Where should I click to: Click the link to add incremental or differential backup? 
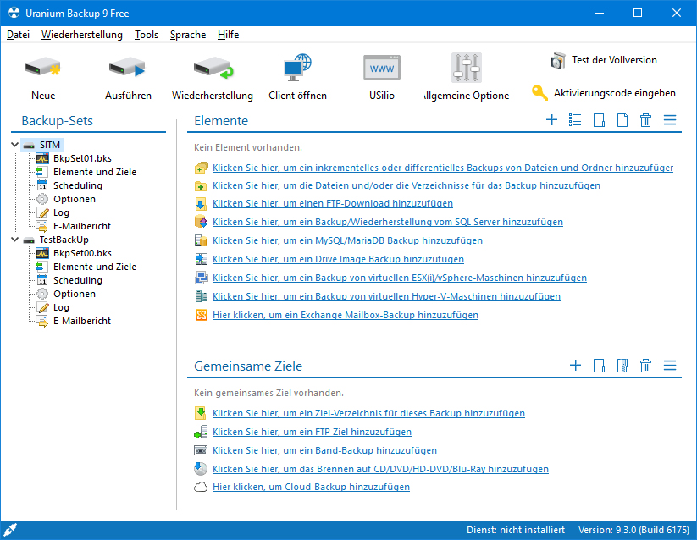point(443,168)
